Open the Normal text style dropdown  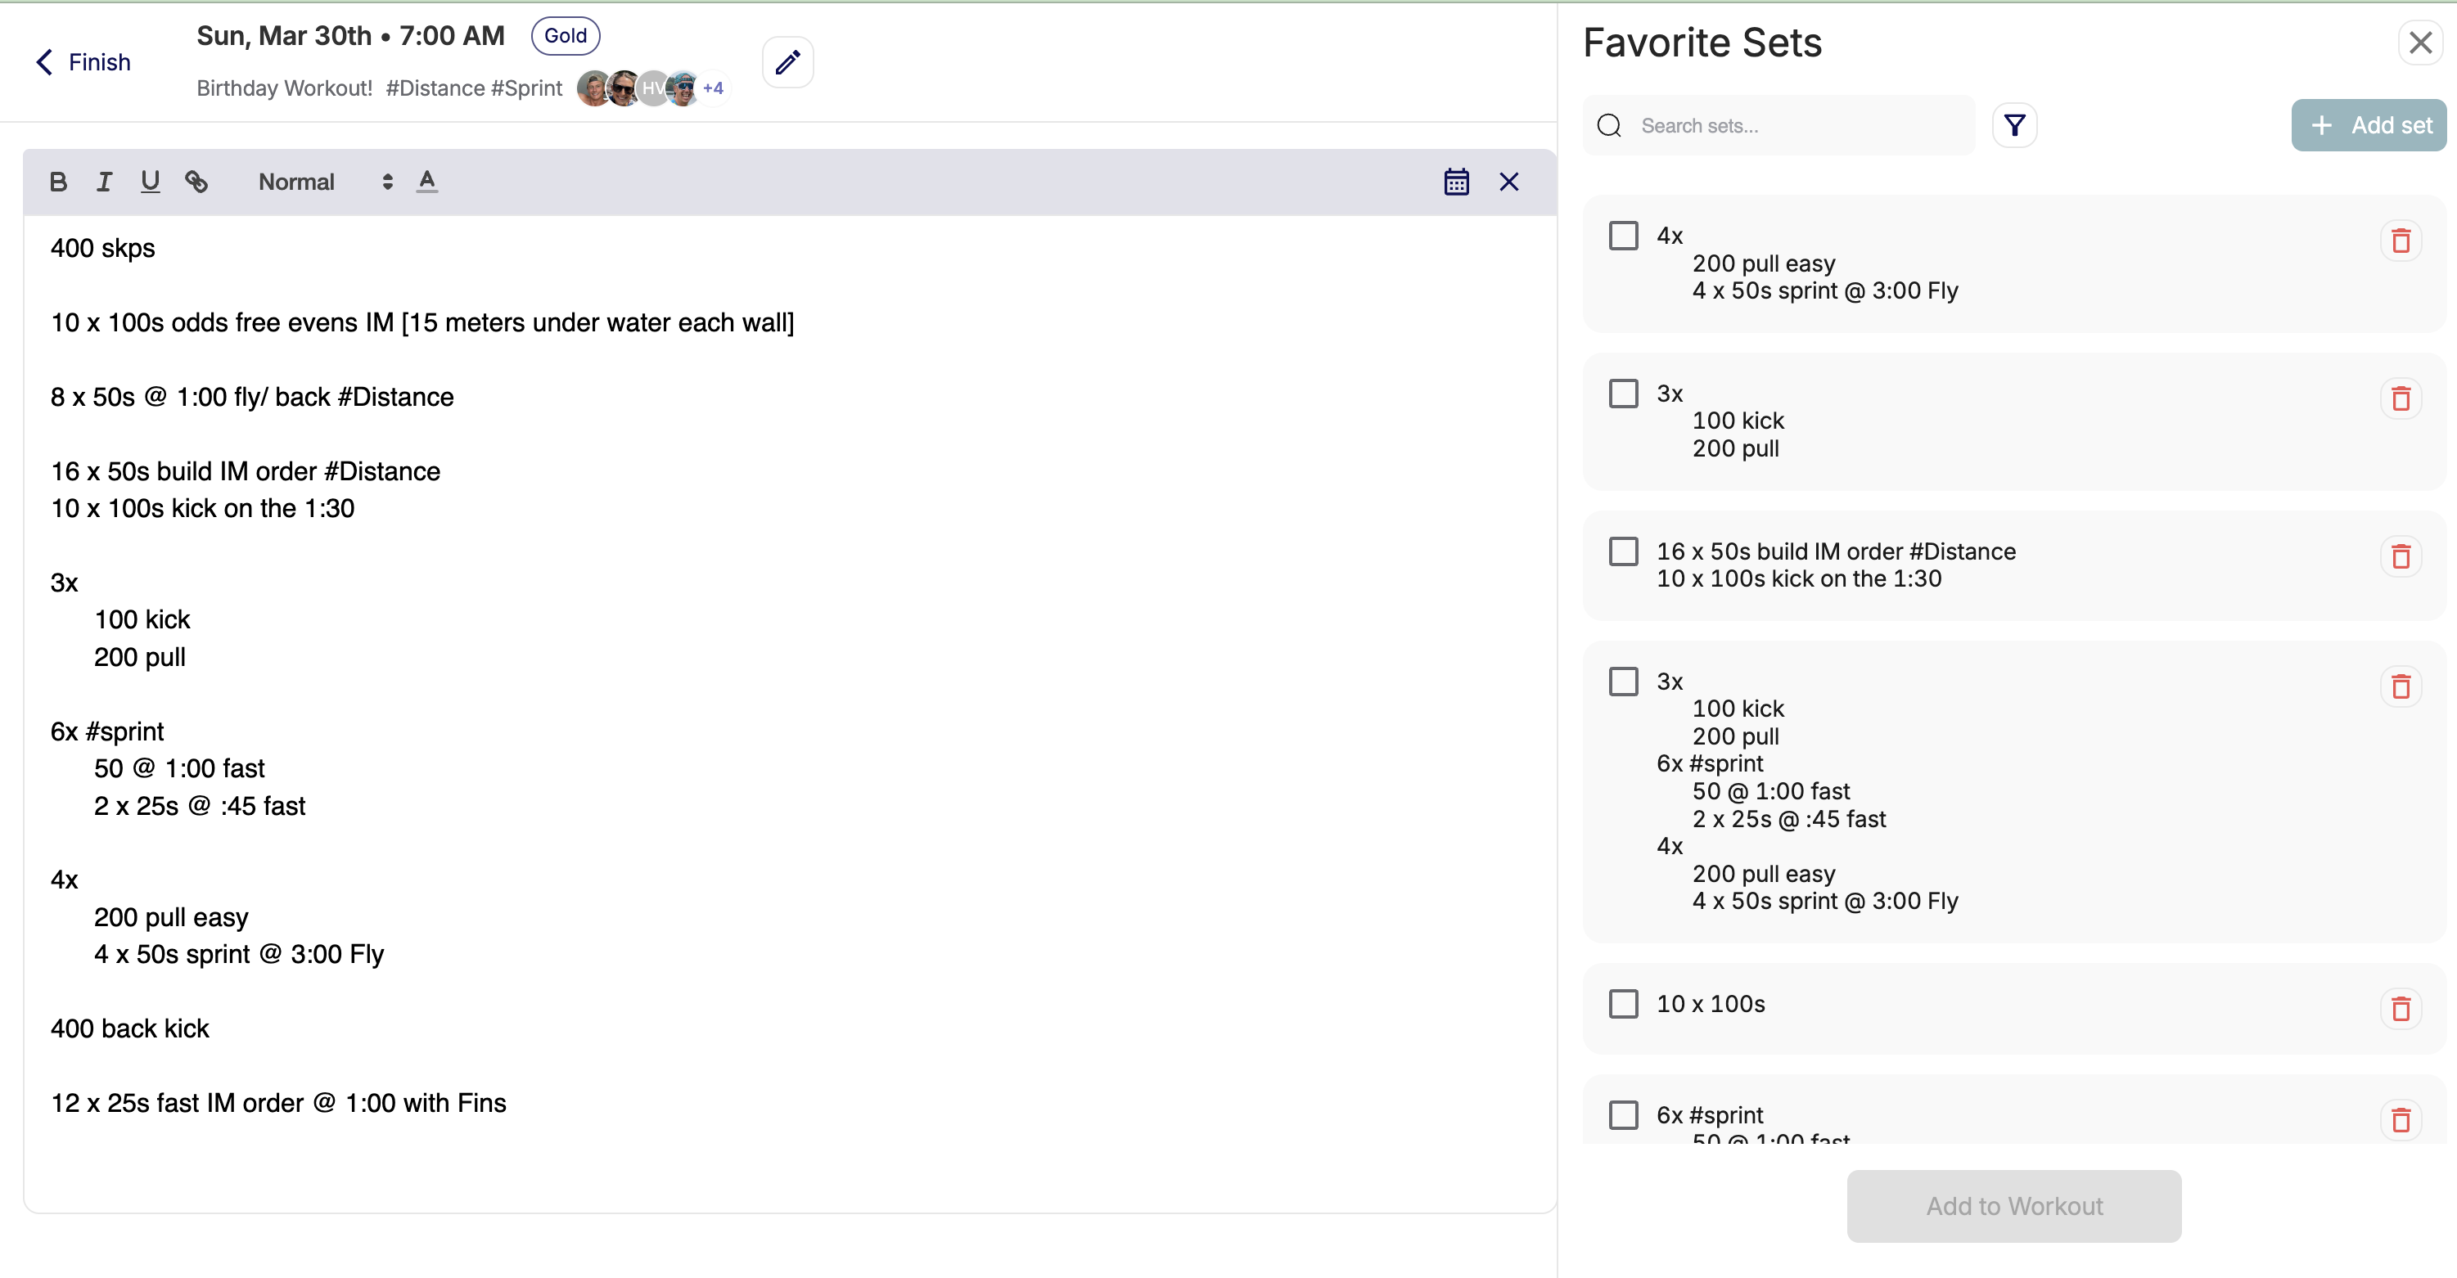324,182
